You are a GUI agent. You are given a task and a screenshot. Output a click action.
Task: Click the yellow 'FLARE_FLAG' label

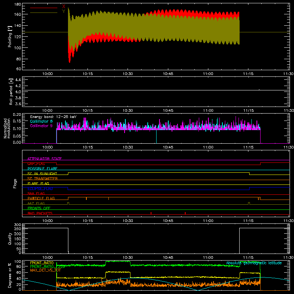click(x=38, y=183)
